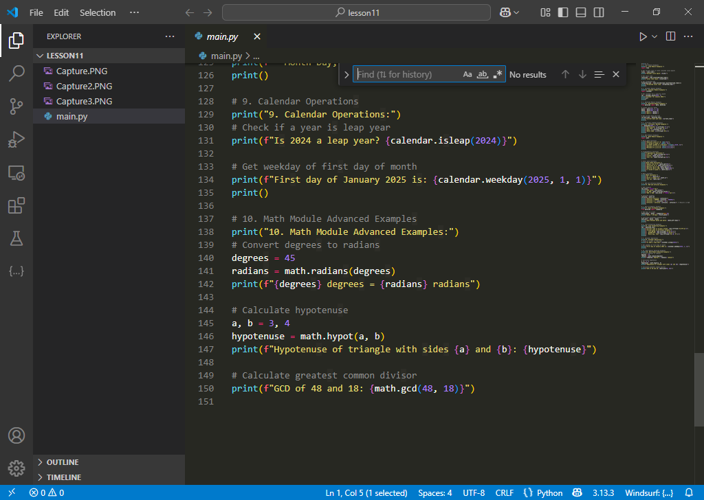
Task: Toggle Secondary Side Bar visibility
Action: click(599, 12)
